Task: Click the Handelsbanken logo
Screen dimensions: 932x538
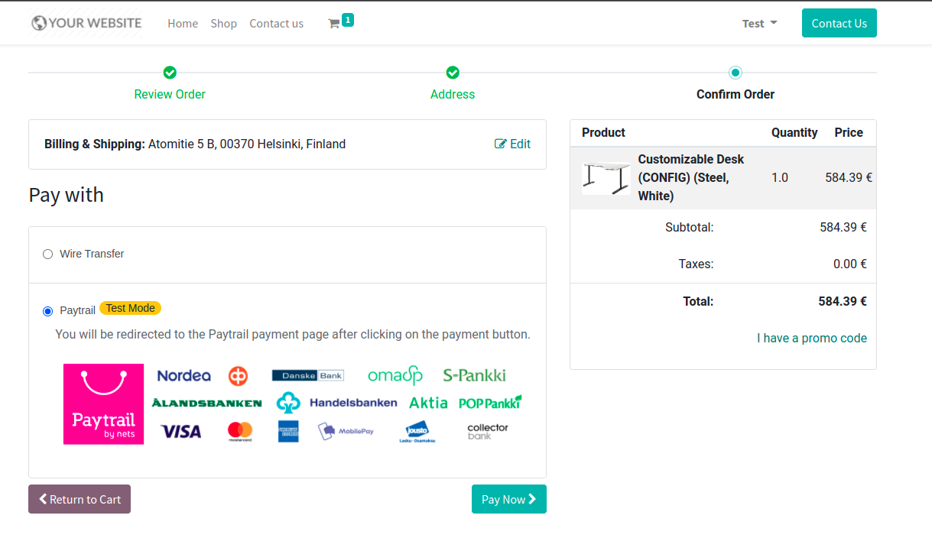Action: pyautogui.click(x=353, y=403)
